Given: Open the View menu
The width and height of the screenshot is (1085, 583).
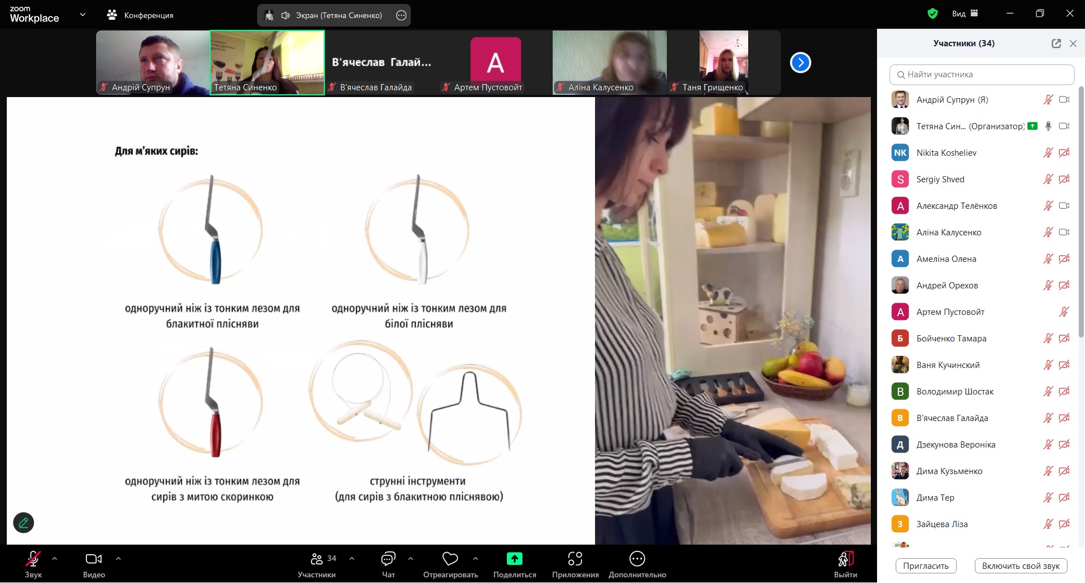Looking at the screenshot, I should click(x=965, y=14).
